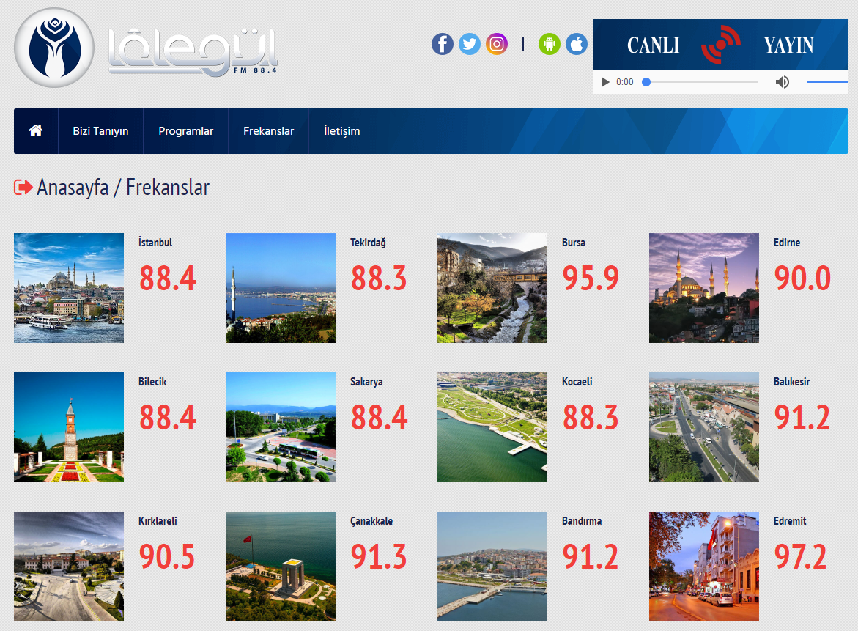Image resolution: width=858 pixels, height=631 pixels.
Task: Open the Apple app download icon
Action: 577,44
